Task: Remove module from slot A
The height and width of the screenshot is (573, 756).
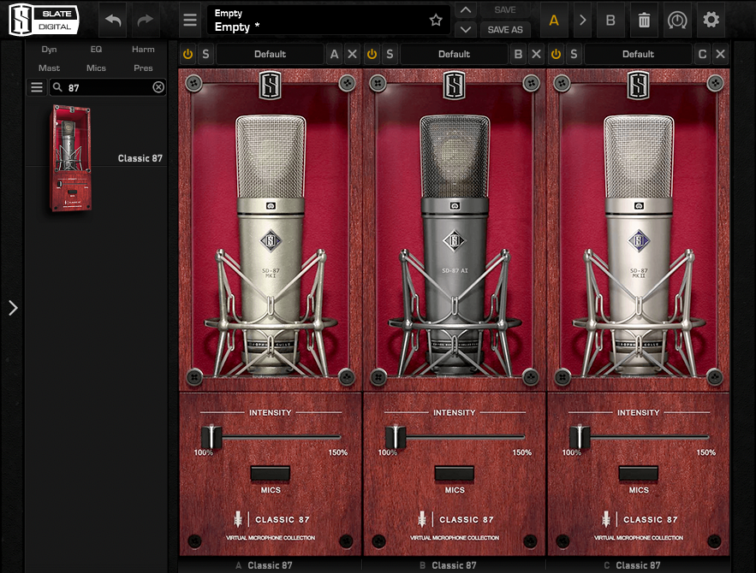Action: (x=352, y=54)
